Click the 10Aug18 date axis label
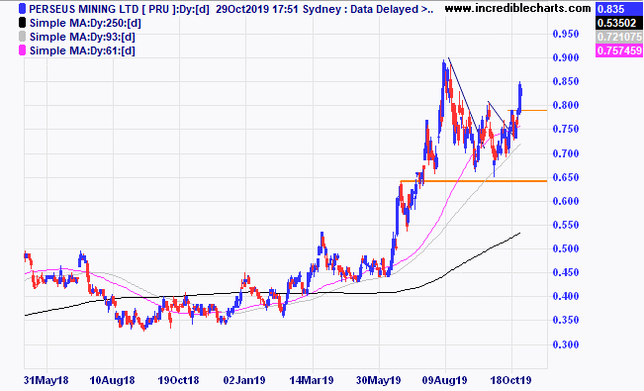 tap(112, 380)
